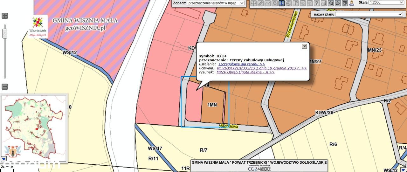Open szczegółowe dla terenu link
This screenshot has height=172, width=407.
242,64
